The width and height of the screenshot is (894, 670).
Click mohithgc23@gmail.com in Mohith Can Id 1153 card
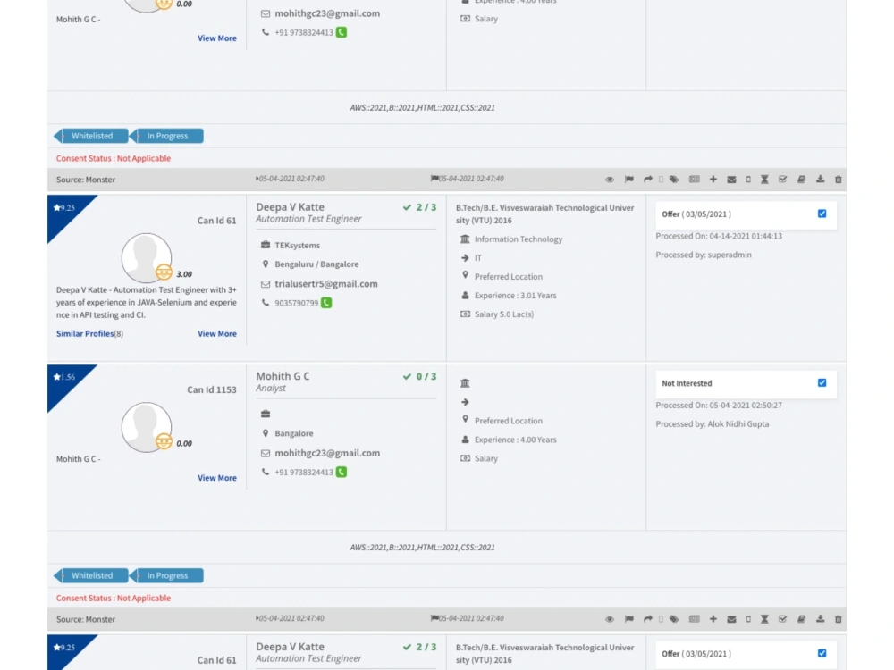tap(327, 453)
